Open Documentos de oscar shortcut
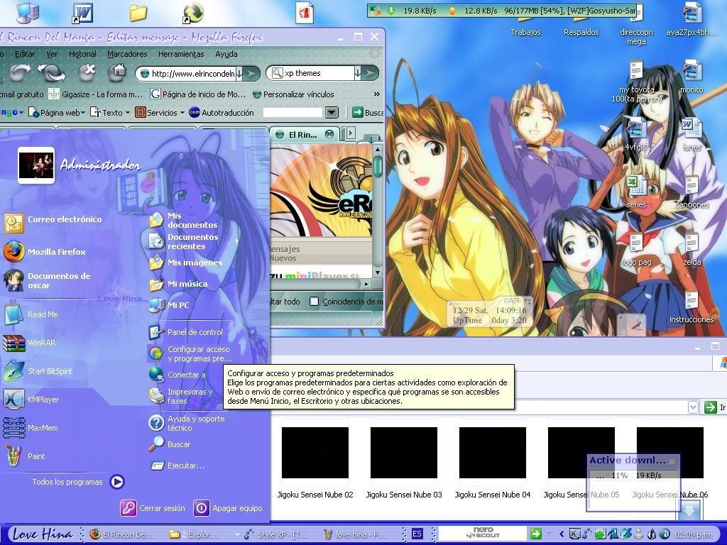The height and width of the screenshot is (545, 727). (48, 280)
